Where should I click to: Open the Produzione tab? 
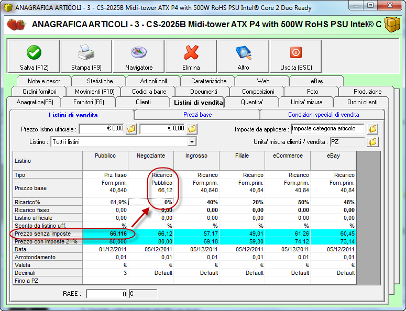click(x=367, y=92)
